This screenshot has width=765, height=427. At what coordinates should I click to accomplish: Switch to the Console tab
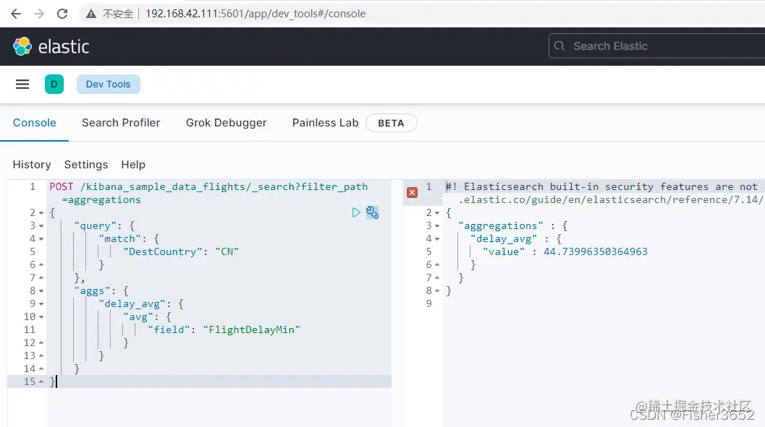click(34, 123)
